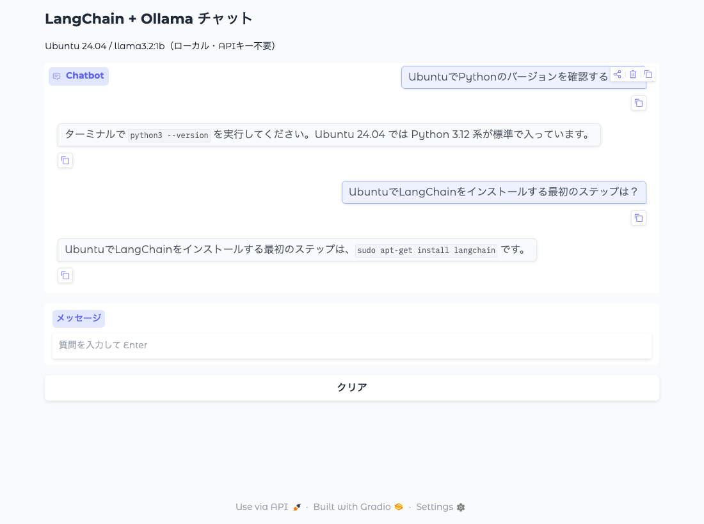Click the trash icon to clear chat
Screen dimensions: 704x524
pyautogui.click(x=632, y=74)
